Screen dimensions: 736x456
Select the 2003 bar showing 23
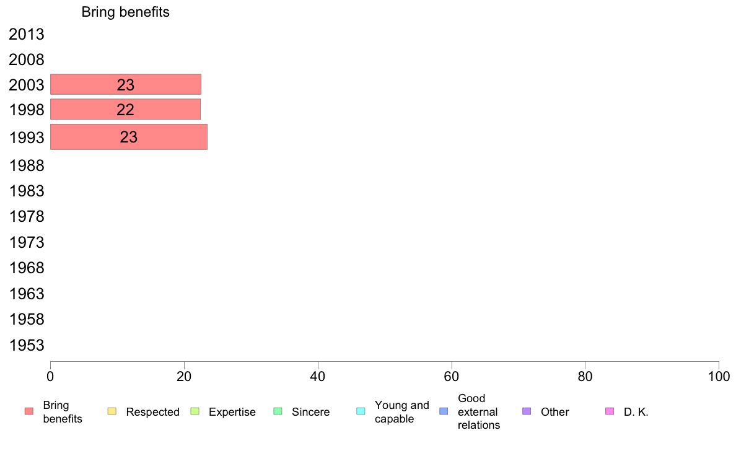pyautogui.click(x=126, y=84)
